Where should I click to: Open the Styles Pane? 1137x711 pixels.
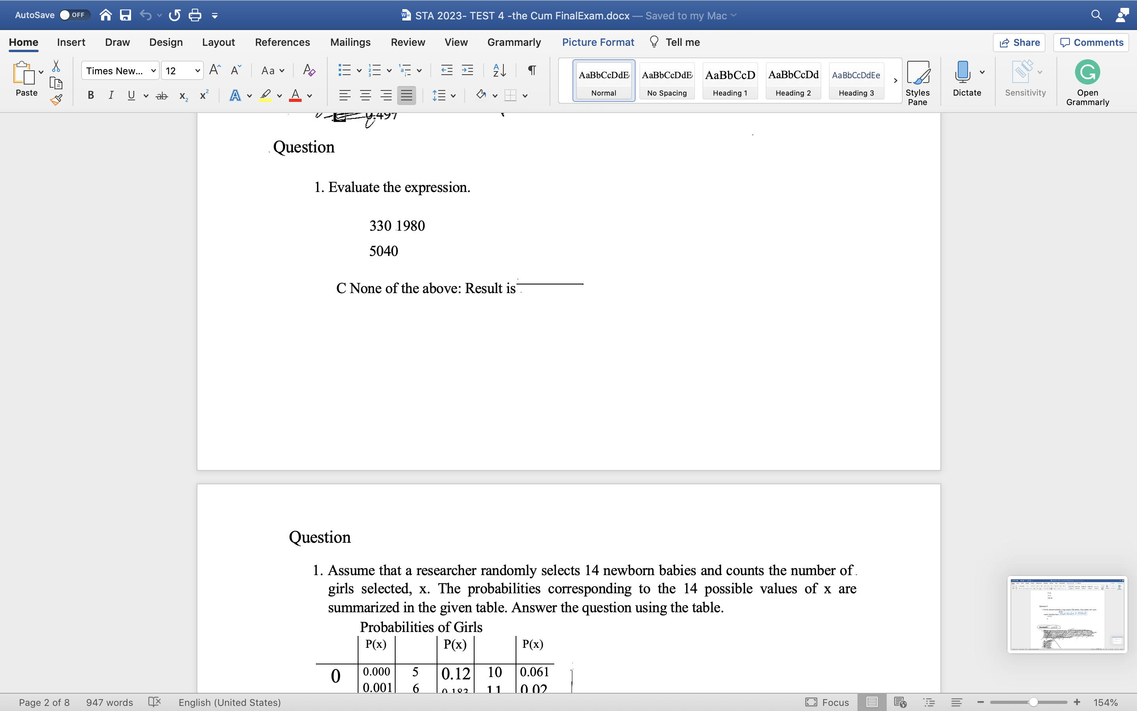tap(917, 82)
